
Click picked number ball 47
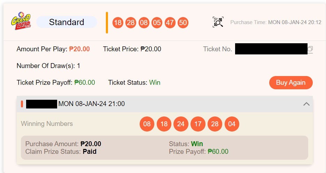pyautogui.click(x=170, y=23)
